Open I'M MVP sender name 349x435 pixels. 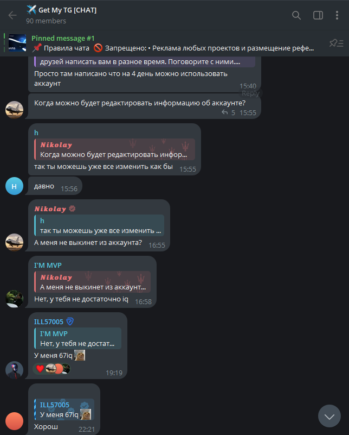pos(48,265)
